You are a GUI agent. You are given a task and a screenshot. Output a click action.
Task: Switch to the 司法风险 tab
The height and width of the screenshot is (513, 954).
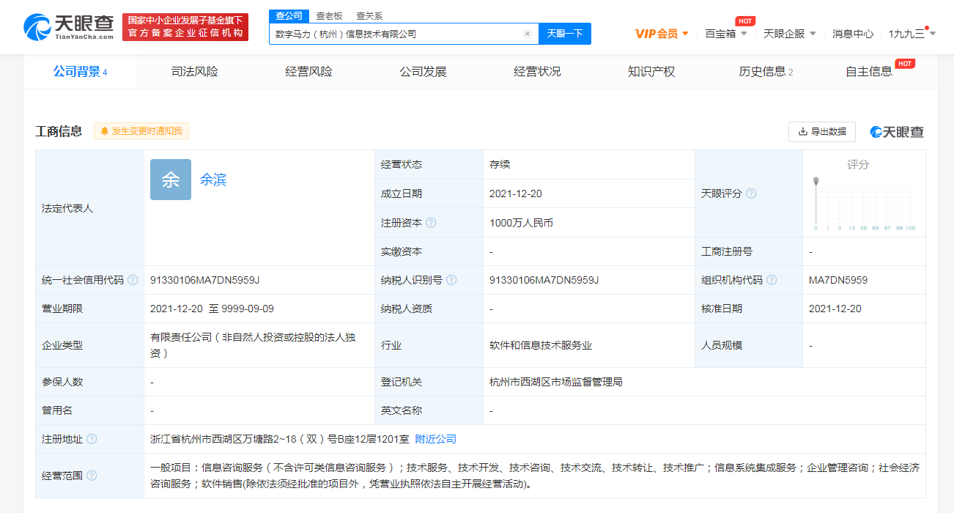tap(195, 72)
